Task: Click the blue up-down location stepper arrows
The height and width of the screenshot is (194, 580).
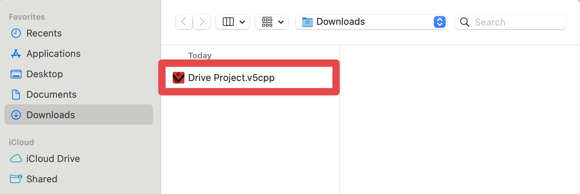Action: click(440, 22)
